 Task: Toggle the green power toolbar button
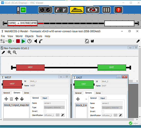[x=10, y=41]
